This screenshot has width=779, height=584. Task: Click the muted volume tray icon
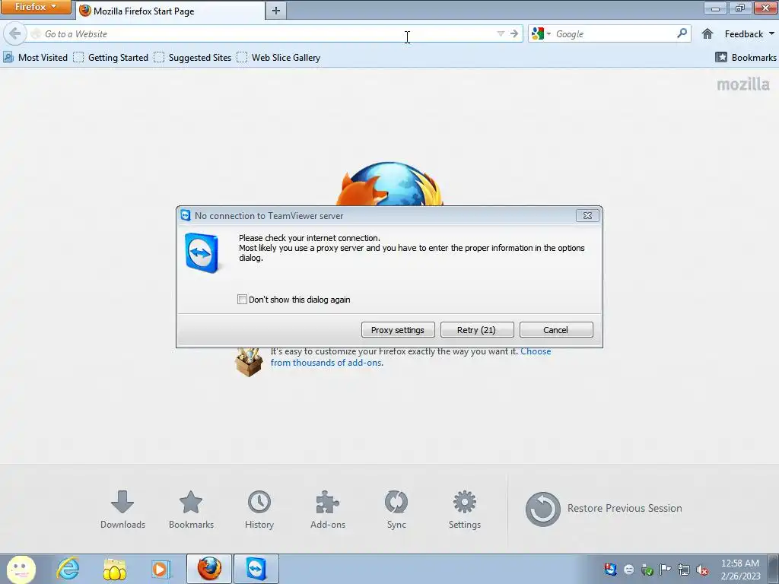[x=702, y=569]
